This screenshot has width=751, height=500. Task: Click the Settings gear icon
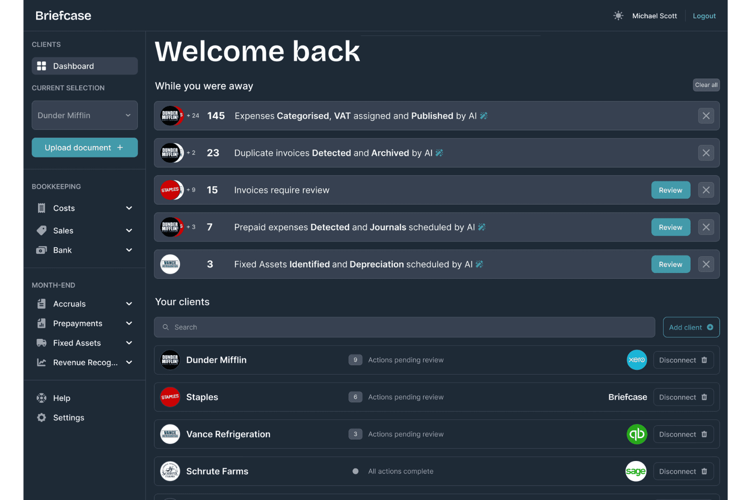[x=42, y=417]
